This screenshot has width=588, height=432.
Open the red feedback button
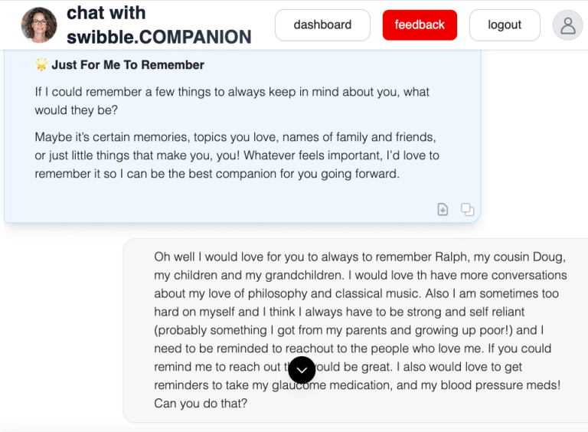pos(420,25)
